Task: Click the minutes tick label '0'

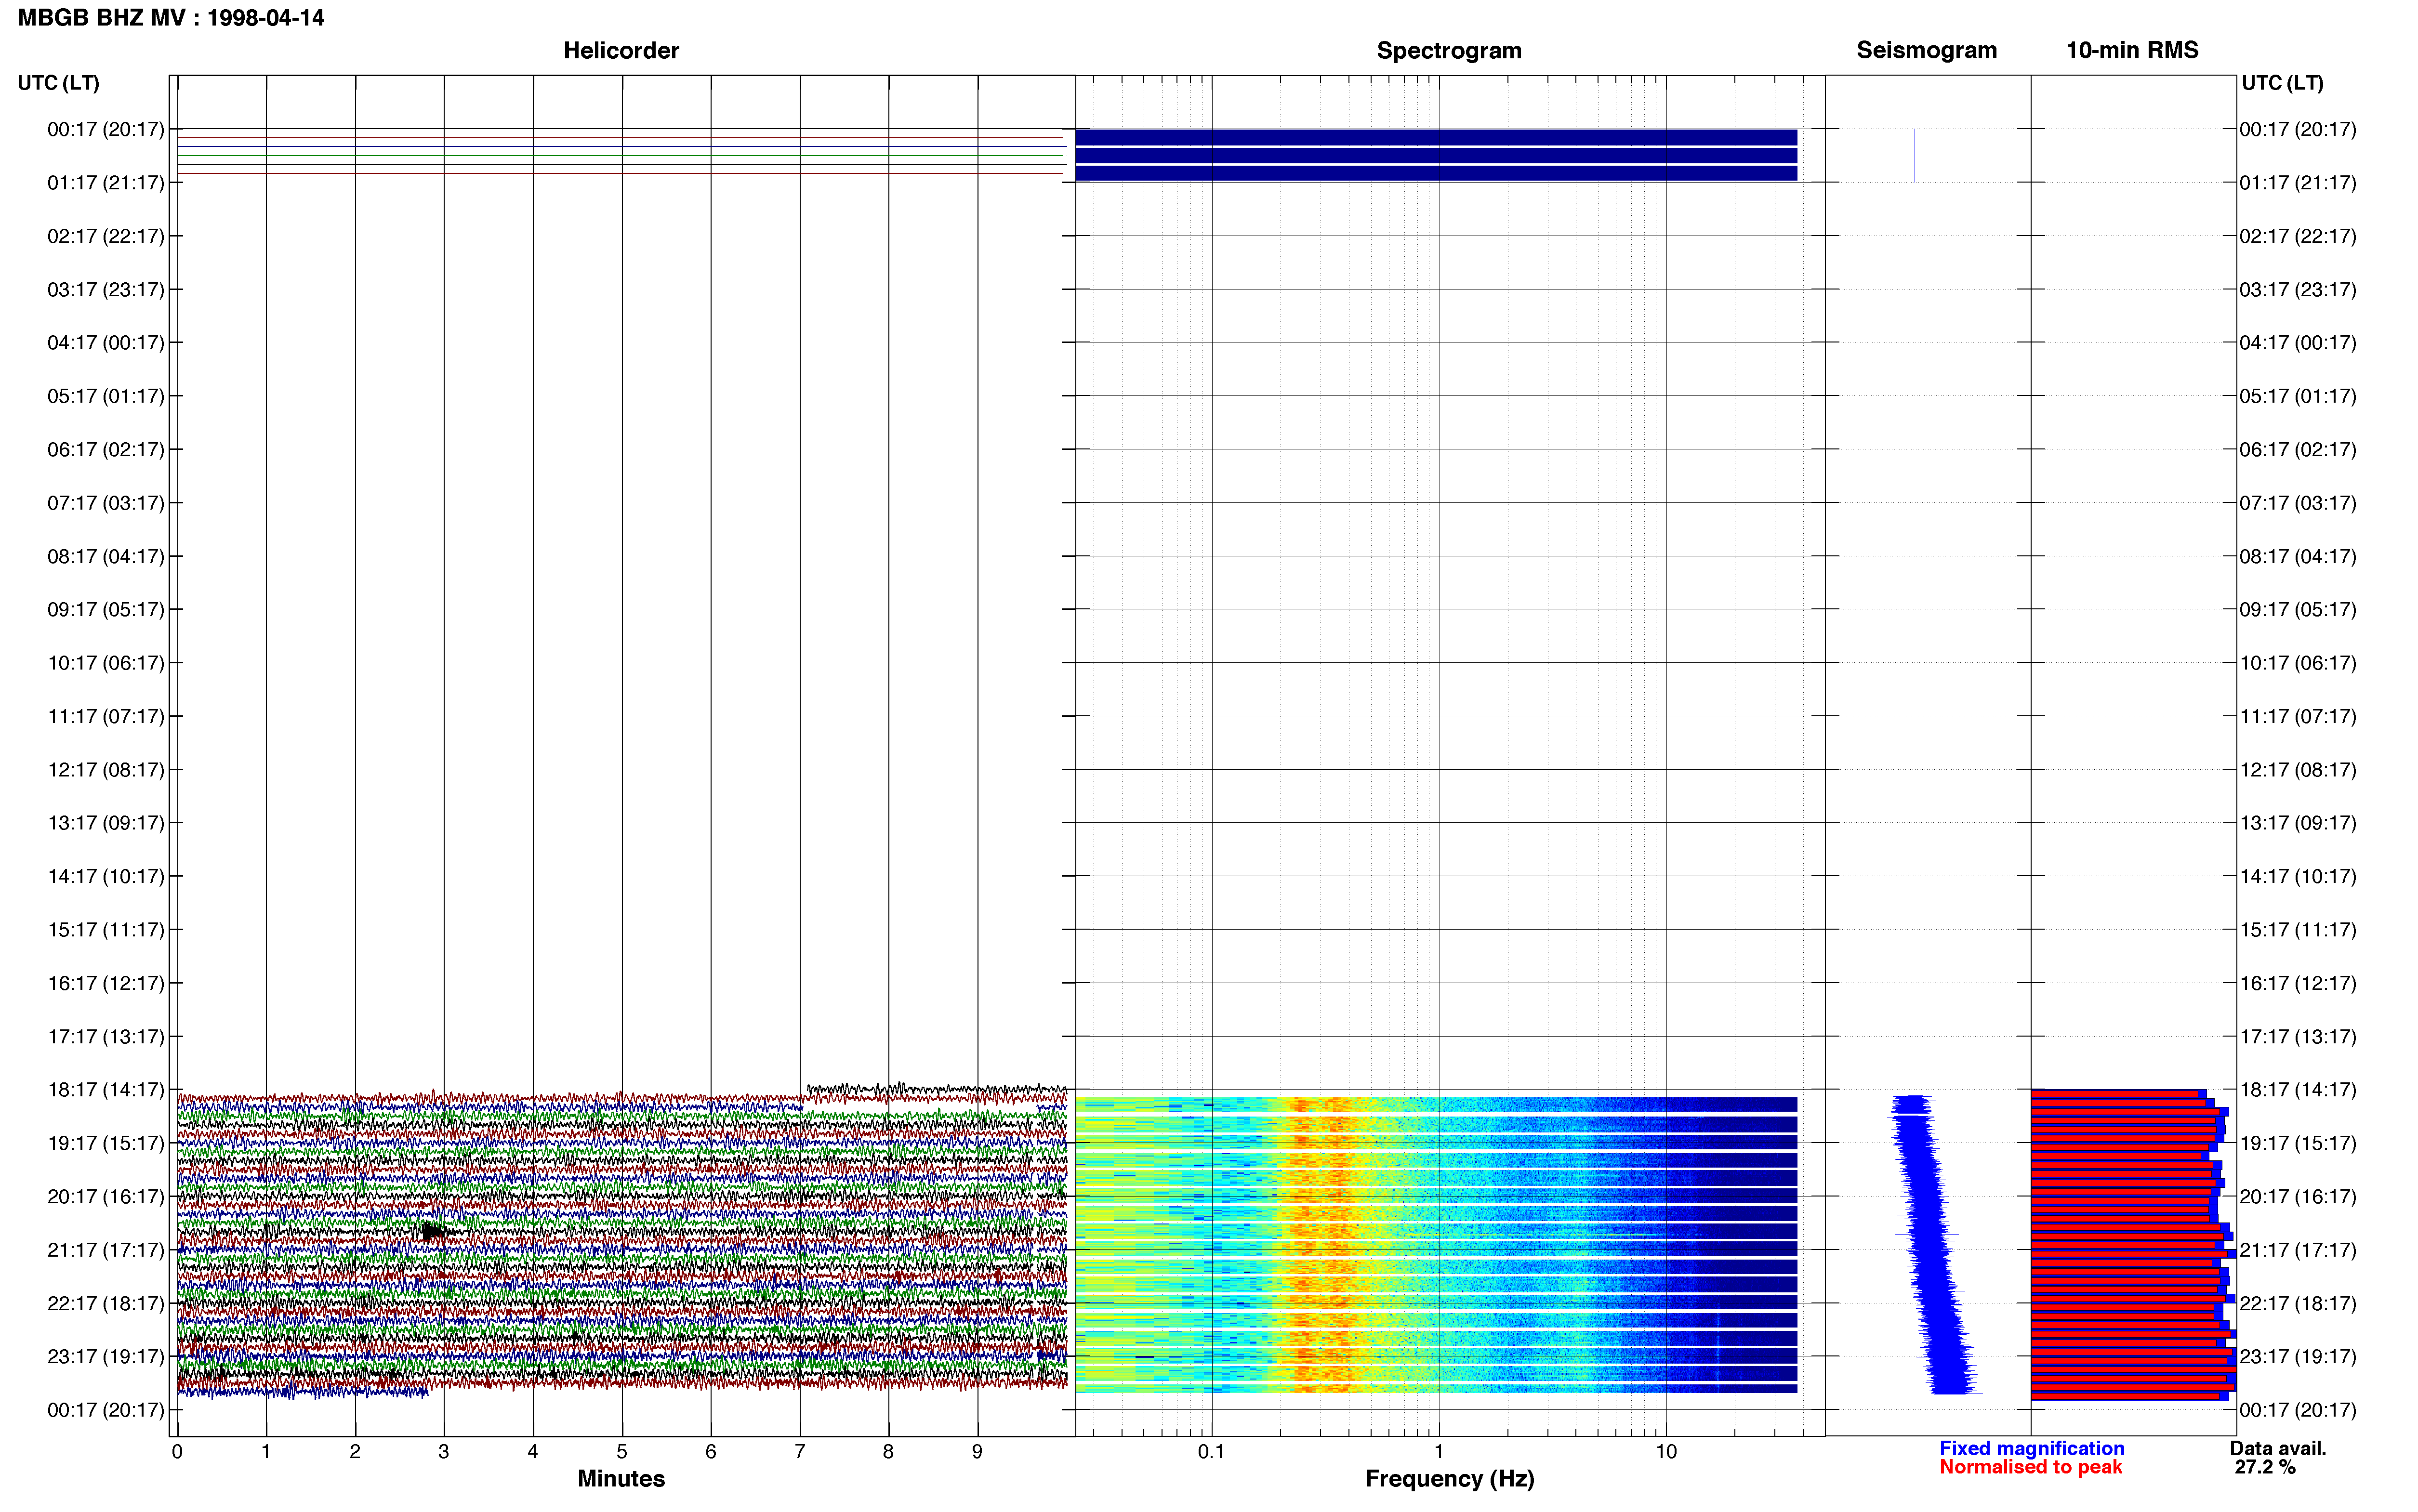Action: pos(177,1451)
